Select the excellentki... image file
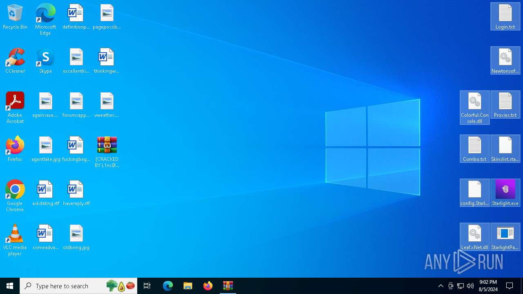The image size is (523, 294). 76,61
